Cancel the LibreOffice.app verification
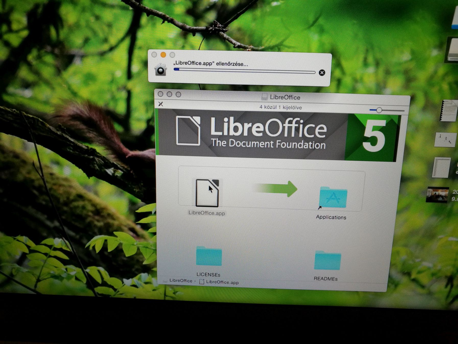Viewport: 458px width, 344px height. (322, 73)
